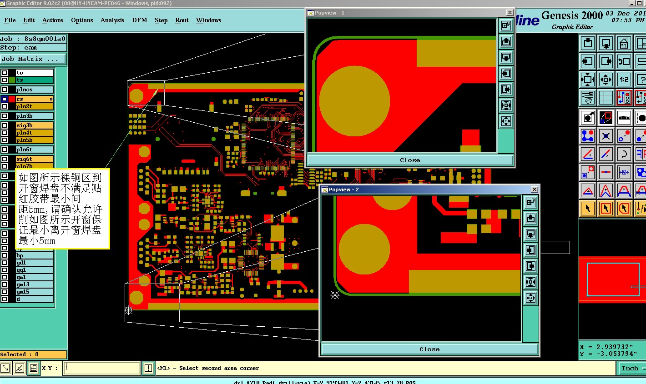Close the Popview 1 window with Close button

[x=410, y=160]
